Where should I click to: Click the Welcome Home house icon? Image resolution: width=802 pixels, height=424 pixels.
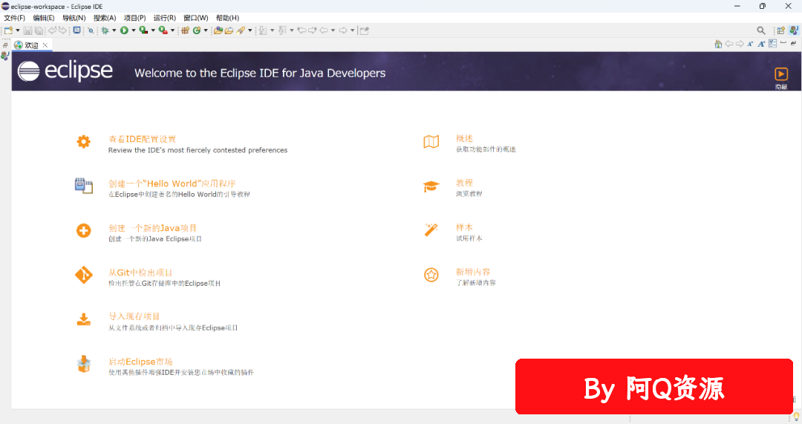(718, 44)
